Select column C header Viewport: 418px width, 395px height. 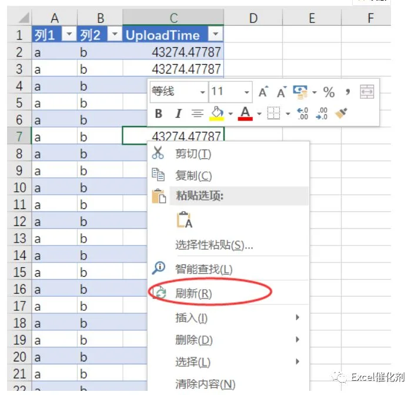click(x=173, y=18)
